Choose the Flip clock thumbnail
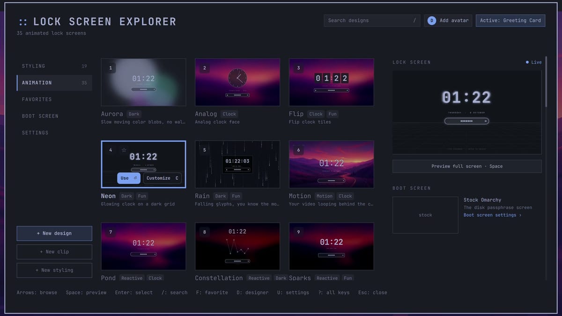Image resolution: width=562 pixels, height=316 pixels. tap(332, 82)
